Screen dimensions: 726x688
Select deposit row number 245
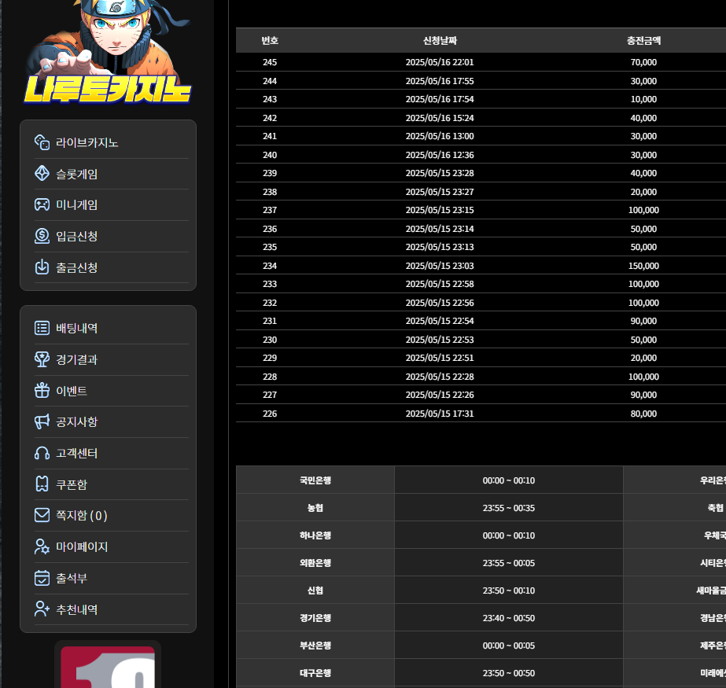tap(481, 62)
